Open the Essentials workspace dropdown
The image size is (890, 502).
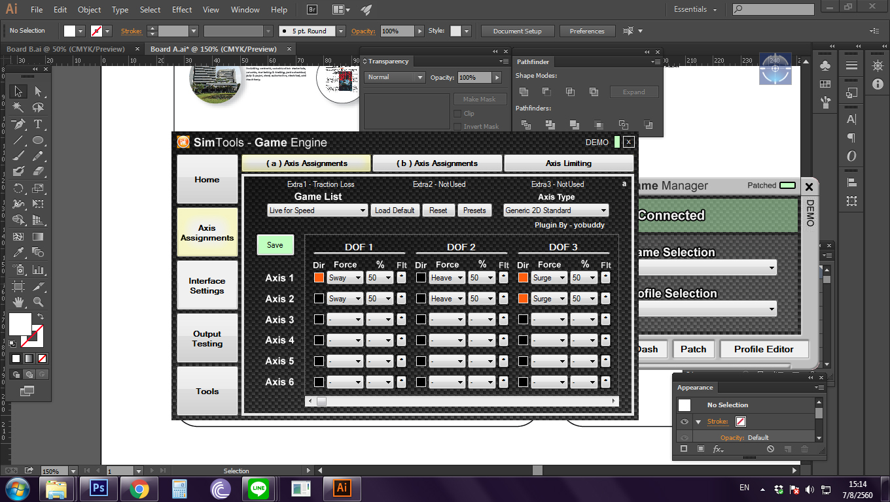695,10
